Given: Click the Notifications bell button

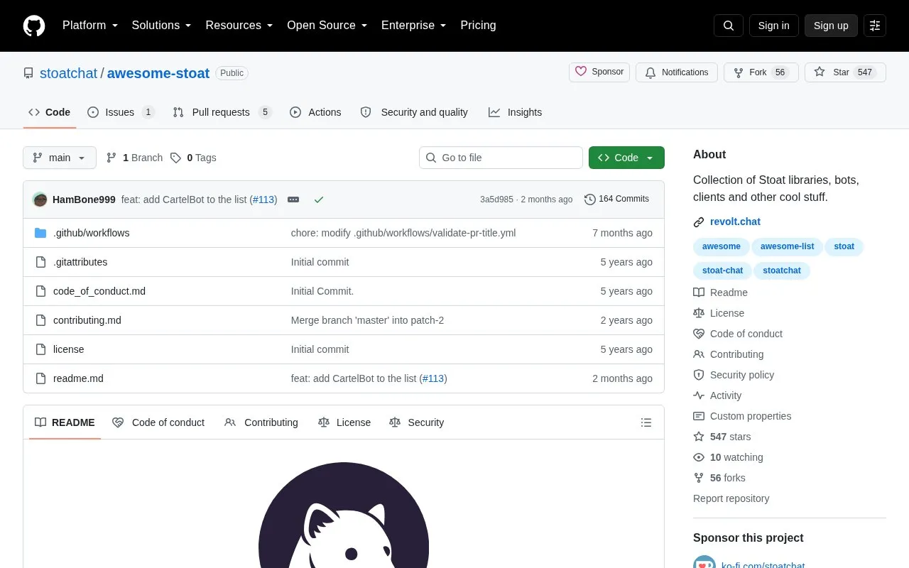Looking at the screenshot, I should click(x=676, y=72).
